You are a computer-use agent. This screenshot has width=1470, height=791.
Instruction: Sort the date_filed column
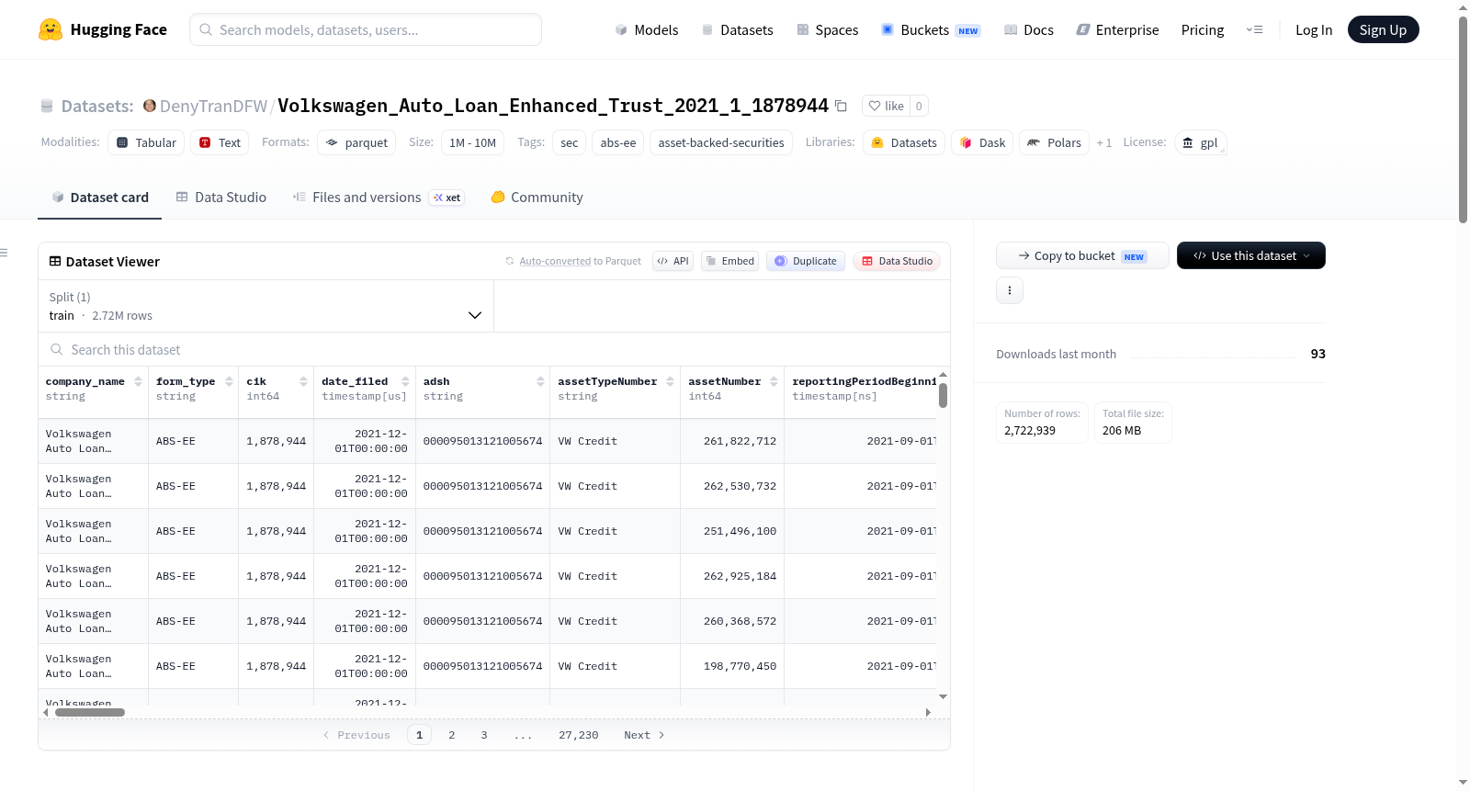[405, 381]
